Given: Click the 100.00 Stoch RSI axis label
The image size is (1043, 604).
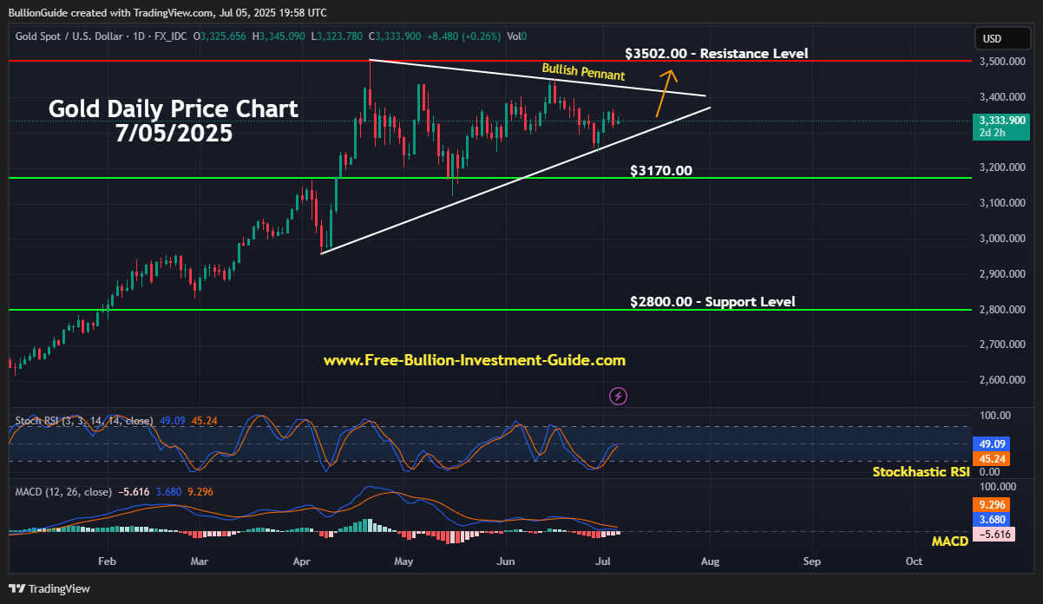Looking at the screenshot, I should click(994, 416).
